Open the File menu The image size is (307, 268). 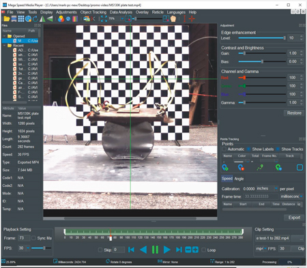[10, 12]
